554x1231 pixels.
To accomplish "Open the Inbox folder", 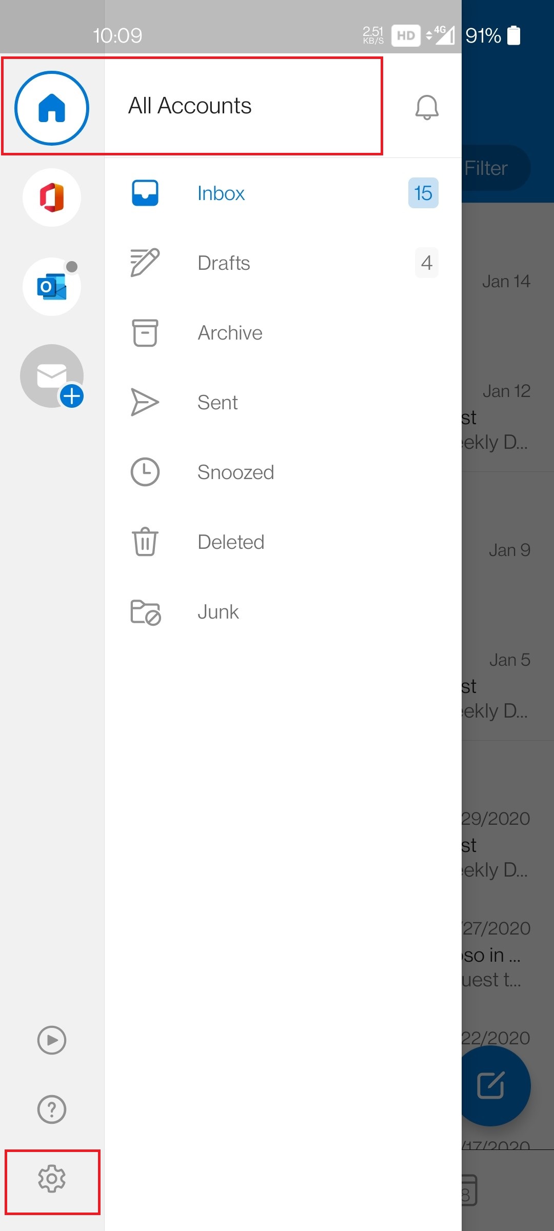I will click(283, 193).
